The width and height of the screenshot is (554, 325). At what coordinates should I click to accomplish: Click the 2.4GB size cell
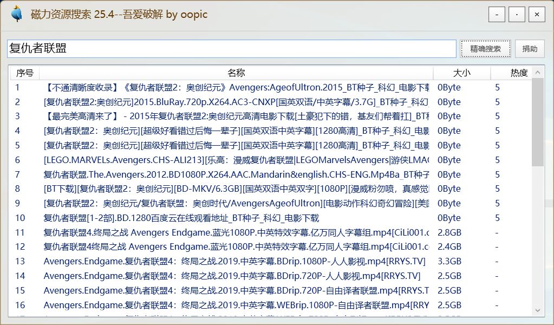click(449, 246)
